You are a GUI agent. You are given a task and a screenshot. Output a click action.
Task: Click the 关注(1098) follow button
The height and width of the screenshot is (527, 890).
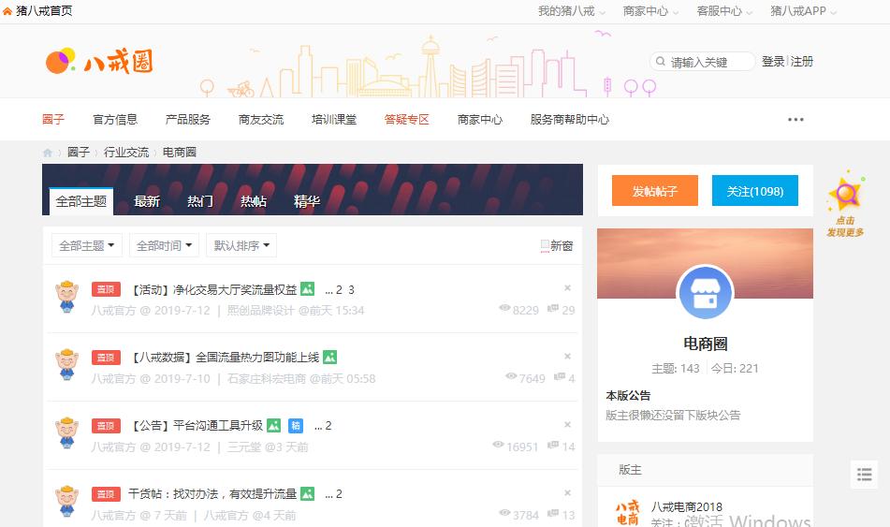click(x=755, y=191)
